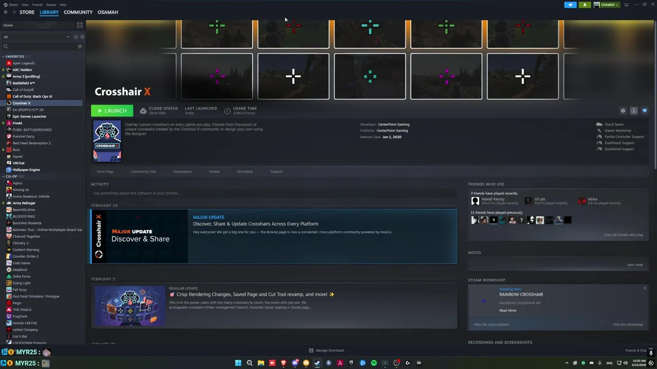Open Friends & Chat
This screenshot has width=657, height=369.
point(636,351)
